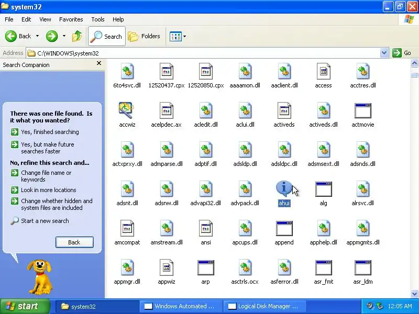This screenshot has height=314, width=419.
Task: Close the Search Companion pane
Action: coord(99,63)
